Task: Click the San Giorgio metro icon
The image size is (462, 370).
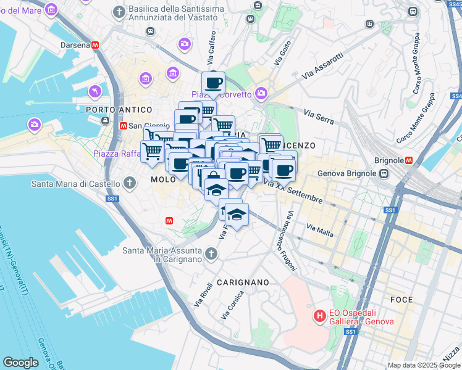Action: coord(124,126)
